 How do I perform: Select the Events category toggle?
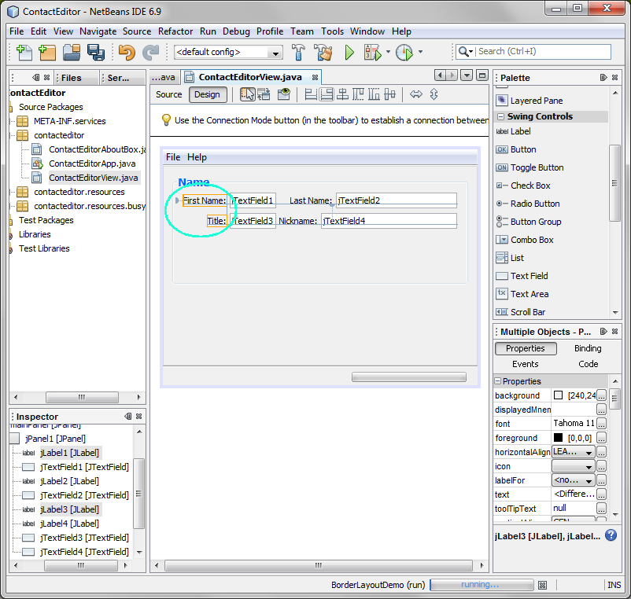[x=525, y=364]
